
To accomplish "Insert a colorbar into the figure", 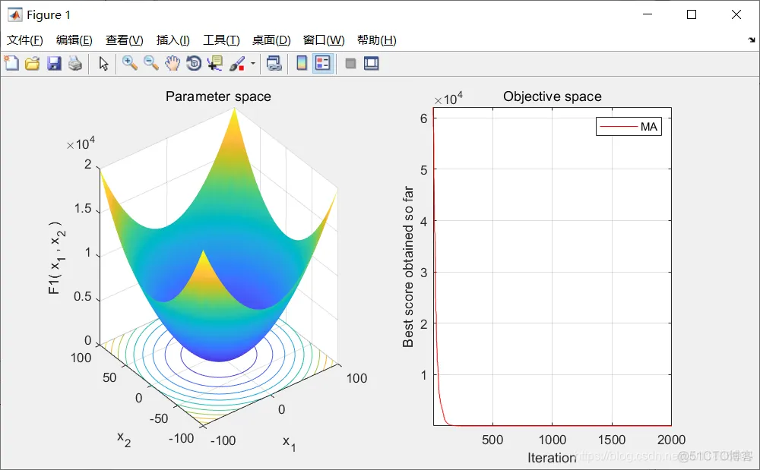I will click(x=300, y=63).
